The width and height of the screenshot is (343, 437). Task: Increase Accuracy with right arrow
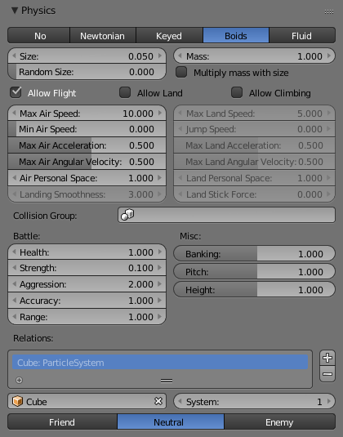[x=159, y=301]
